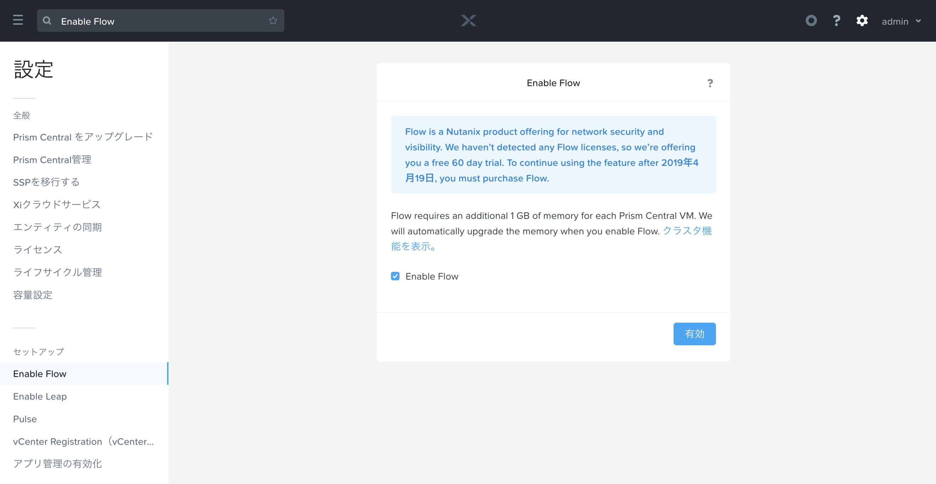Click the 全般 section label
Screen dimensions: 936x484
tap(22, 115)
